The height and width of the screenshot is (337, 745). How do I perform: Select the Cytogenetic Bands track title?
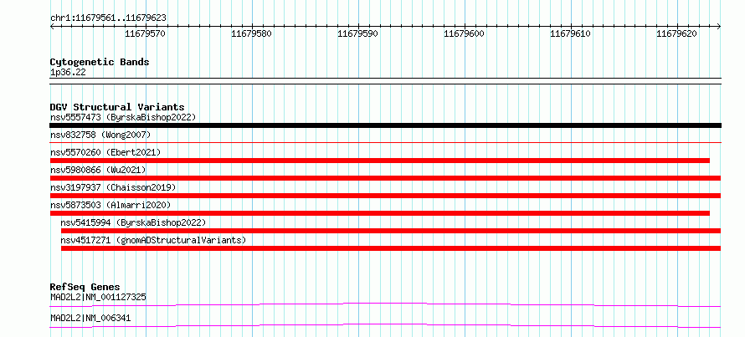coord(100,62)
